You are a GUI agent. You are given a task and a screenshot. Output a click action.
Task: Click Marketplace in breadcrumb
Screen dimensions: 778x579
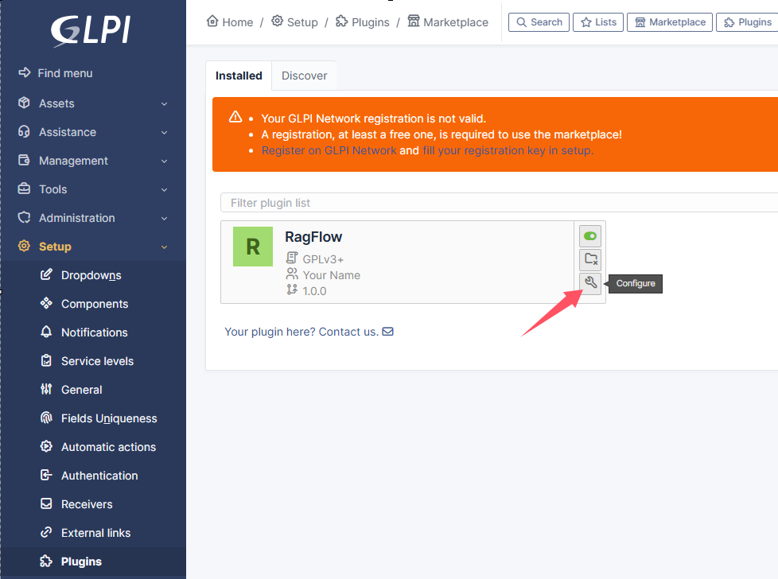[448, 22]
